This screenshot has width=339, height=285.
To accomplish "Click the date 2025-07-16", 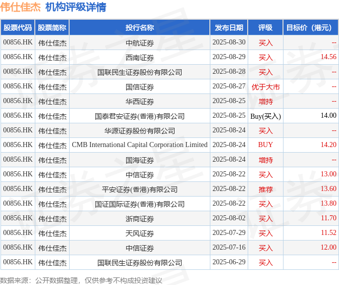I will [229, 247].
